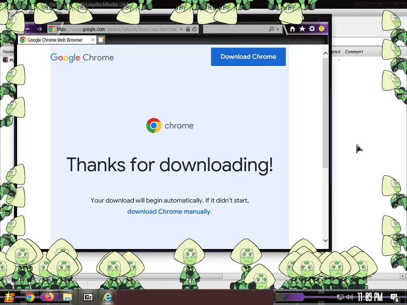The image size is (407, 305).
Task: Click the Download Chrome button
Action: 248,56
